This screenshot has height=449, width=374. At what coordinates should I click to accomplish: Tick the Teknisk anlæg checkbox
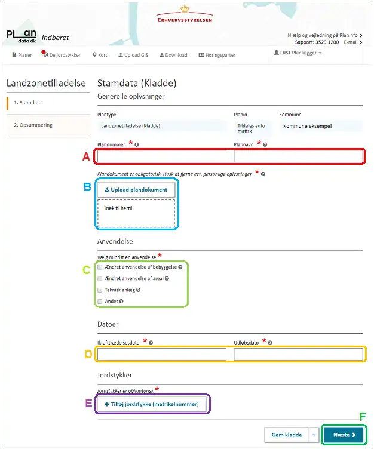coord(100,290)
